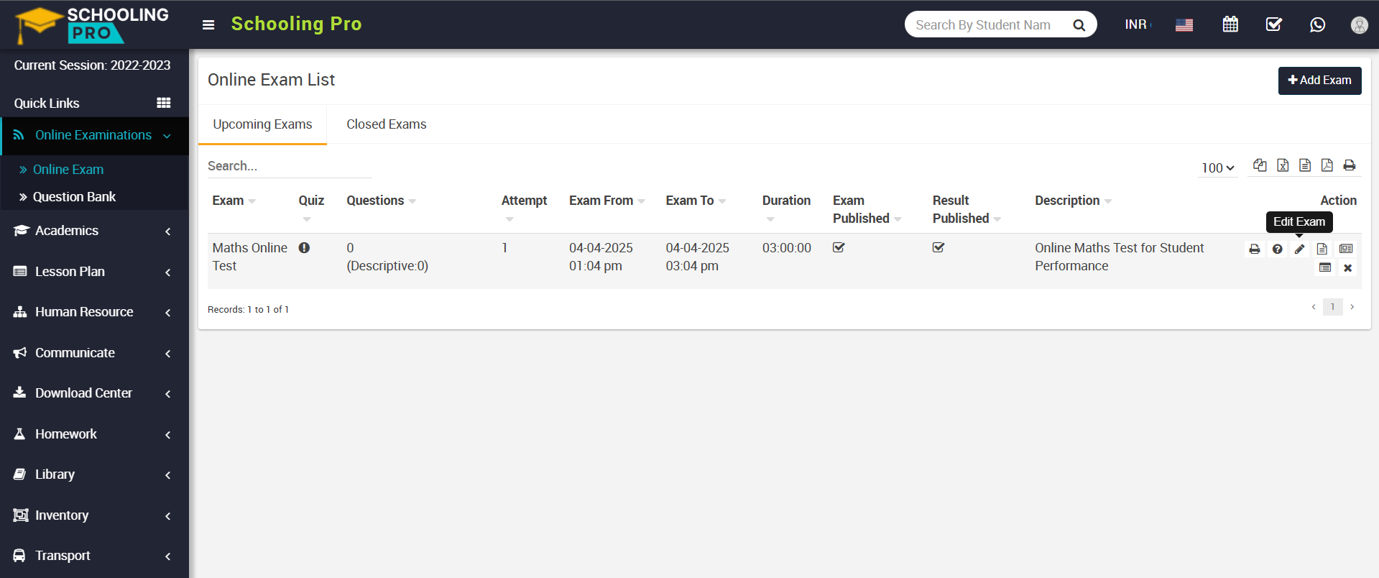Expand the Inventory sidebar menu

click(94, 515)
